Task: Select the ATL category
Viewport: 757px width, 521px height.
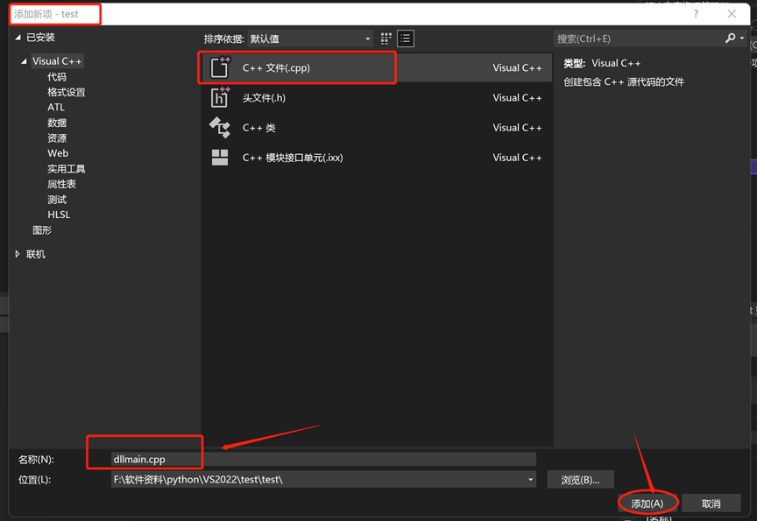Action: (x=56, y=107)
